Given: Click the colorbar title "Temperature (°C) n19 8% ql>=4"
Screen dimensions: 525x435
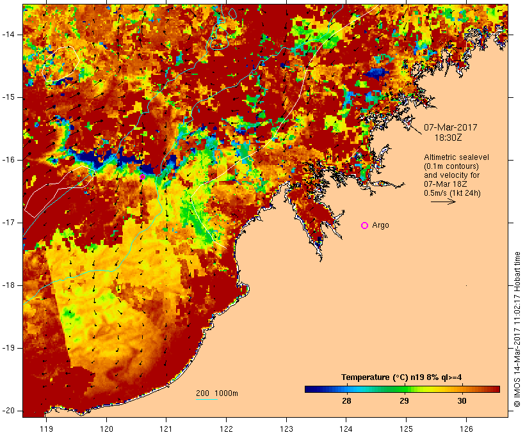Looking at the screenshot, I should [x=401, y=377].
